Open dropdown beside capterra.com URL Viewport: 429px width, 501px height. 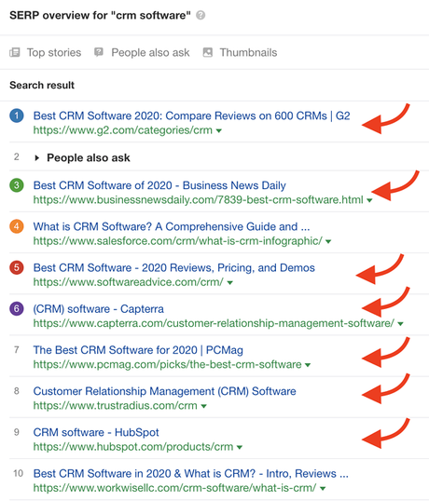tap(400, 324)
